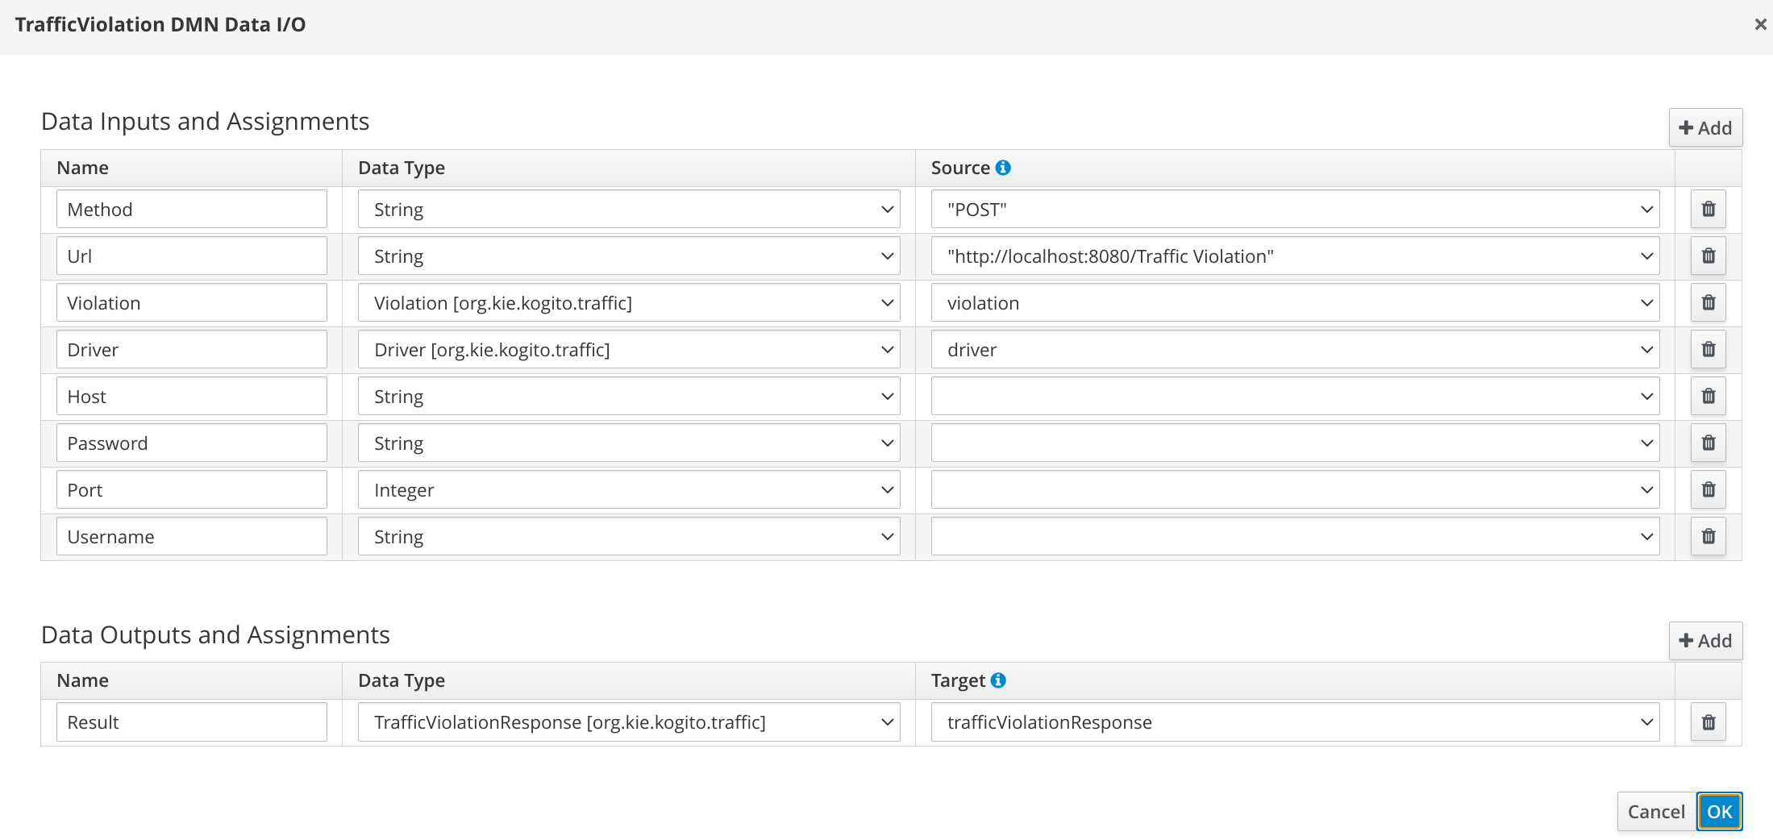Click the empty Host source field

[1290, 396]
